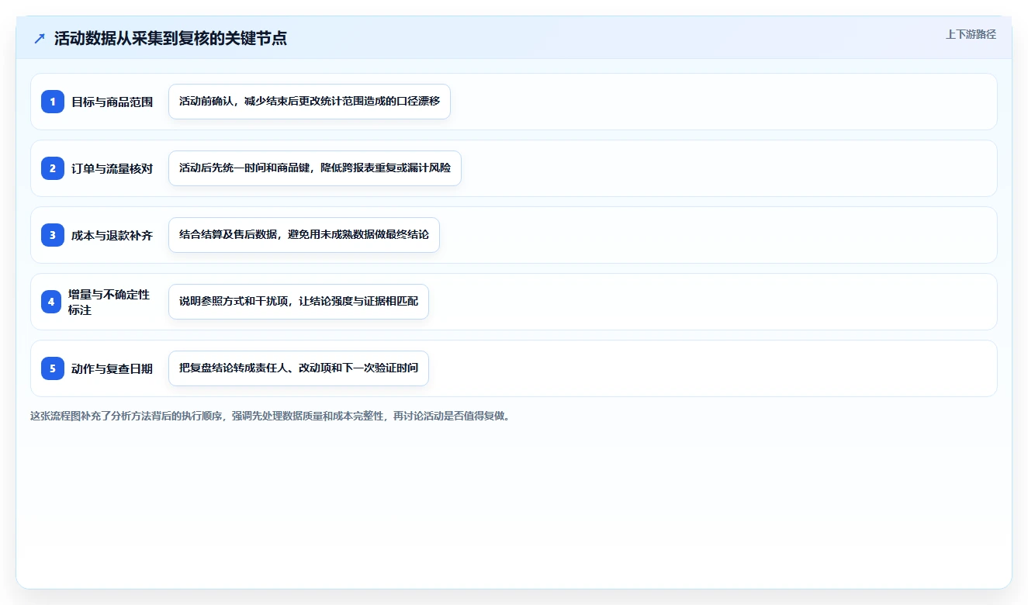Screen dimensions: 1028x605
Task: Select the step label 目标与商品范围
Action: click(x=112, y=102)
